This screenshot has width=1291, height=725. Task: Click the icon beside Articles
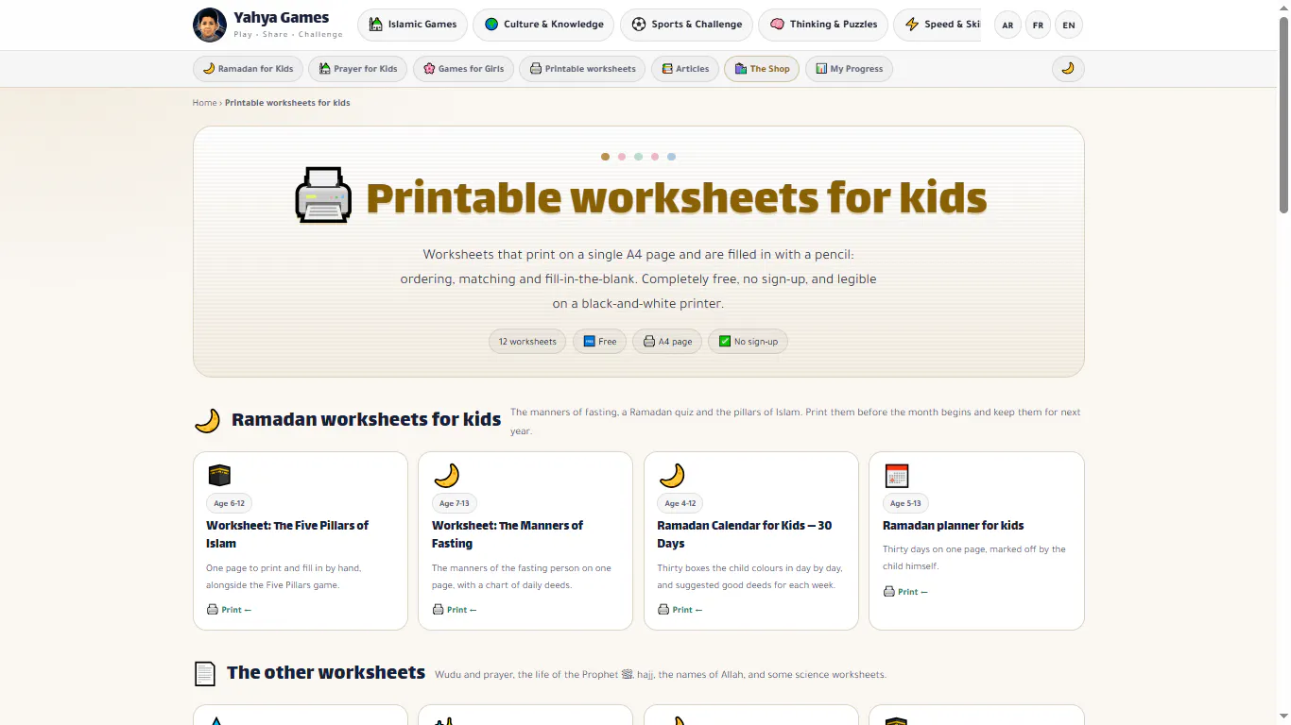click(667, 69)
